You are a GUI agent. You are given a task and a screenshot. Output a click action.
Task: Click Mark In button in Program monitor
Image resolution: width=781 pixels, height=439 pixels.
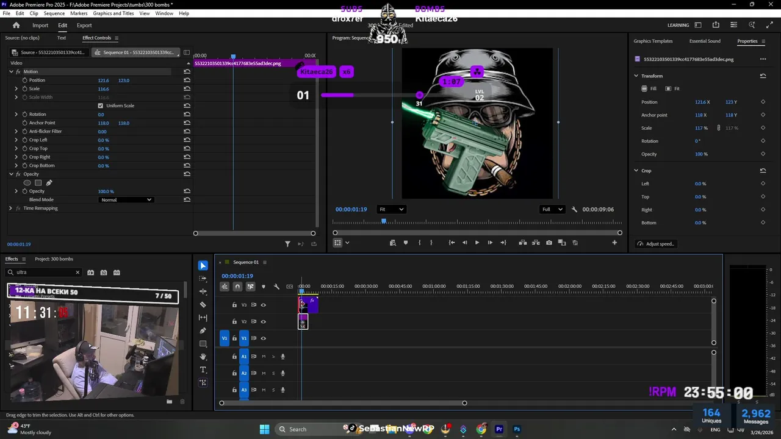click(419, 243)
